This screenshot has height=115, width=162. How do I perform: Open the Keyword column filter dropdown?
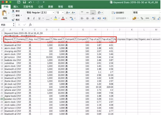click(15, 39)
